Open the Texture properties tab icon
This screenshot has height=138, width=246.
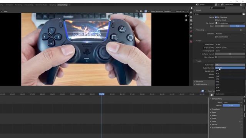pyautogui.click(x=191, y=41)
